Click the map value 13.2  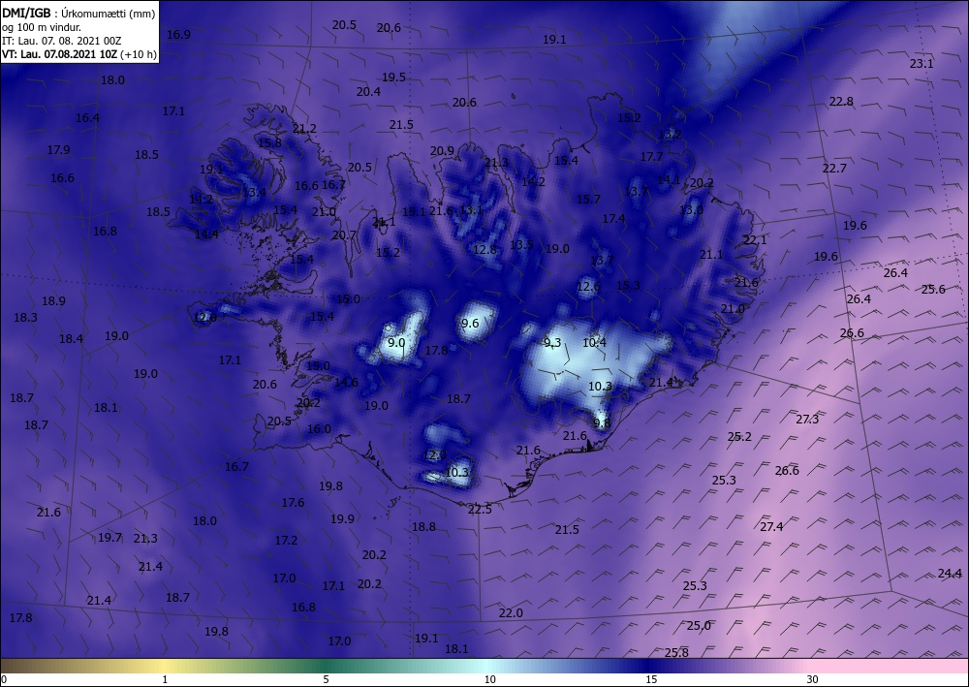tap(670, 134)
